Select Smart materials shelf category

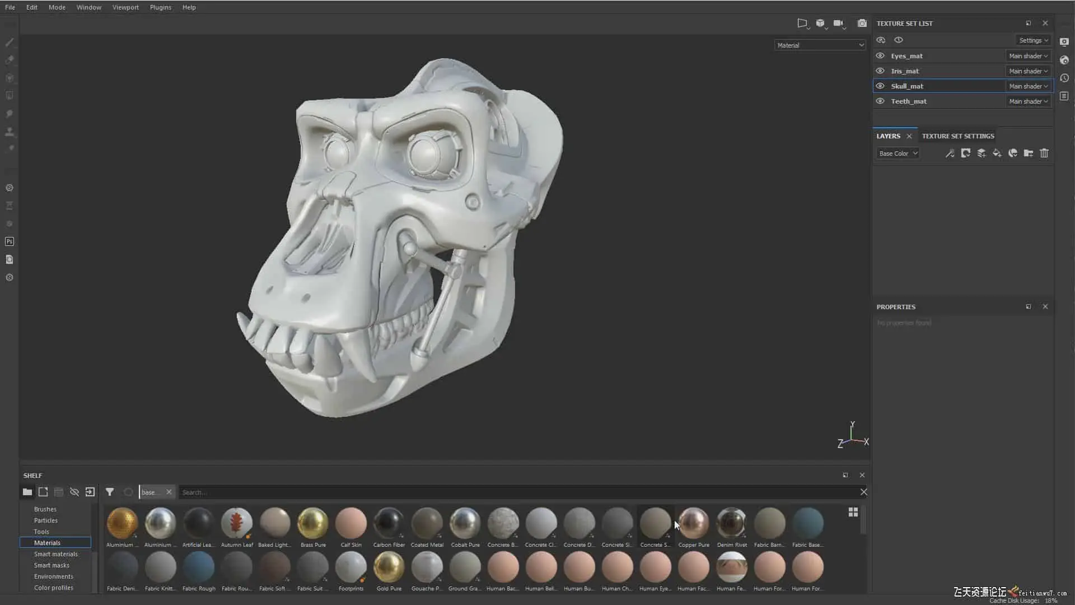55,554
